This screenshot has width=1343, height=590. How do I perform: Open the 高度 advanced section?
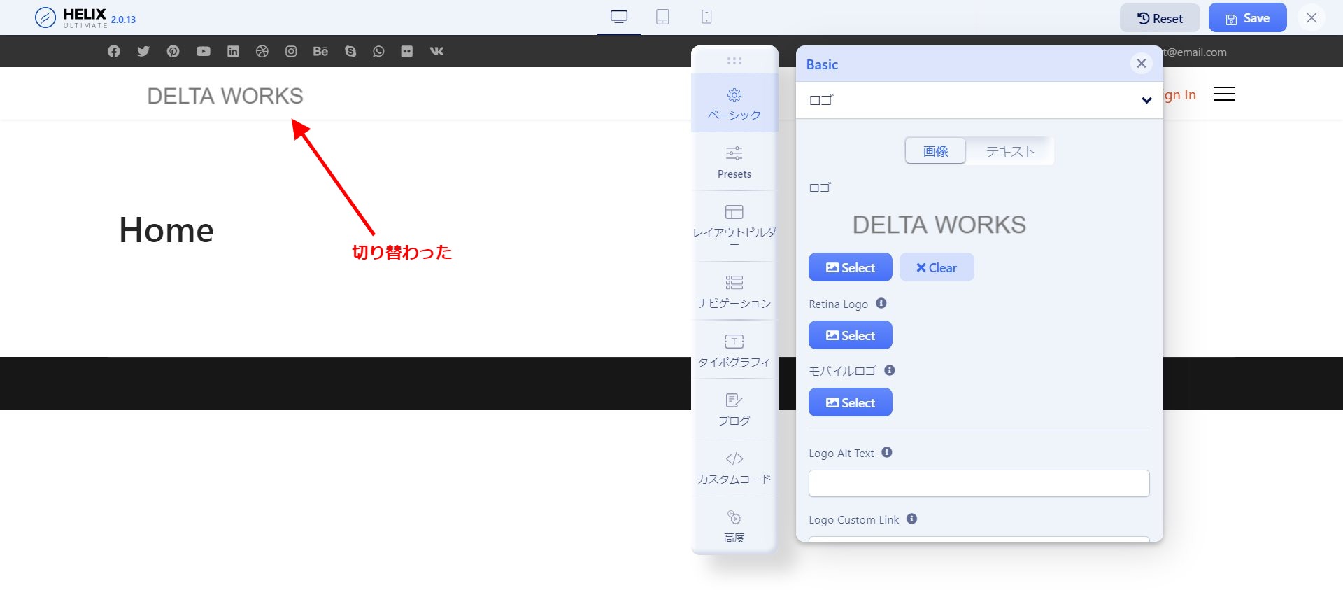pyautogui.click(x=734, y=526)
